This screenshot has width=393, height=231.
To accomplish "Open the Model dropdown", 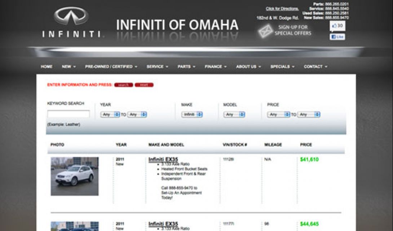I will [234, 115].
